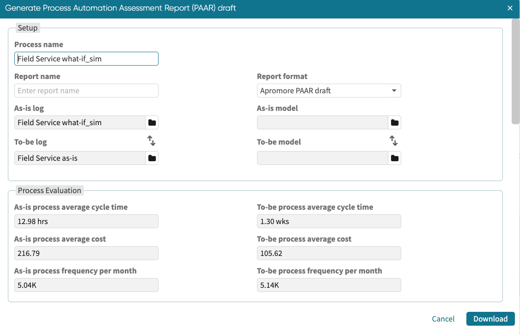Viewport: 520px width, 334px height.
Task: Click the Download button
Action: [490, 319]
